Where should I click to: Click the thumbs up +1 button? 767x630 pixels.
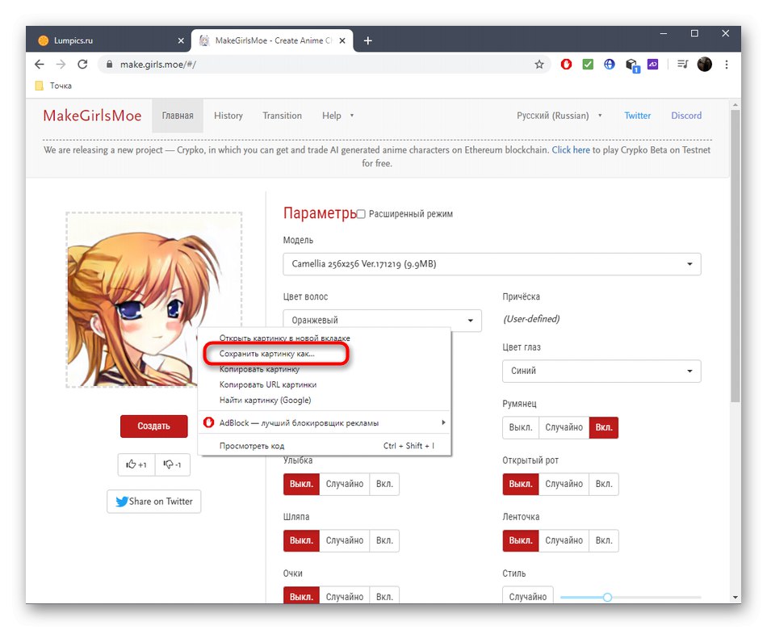[136, 464]
